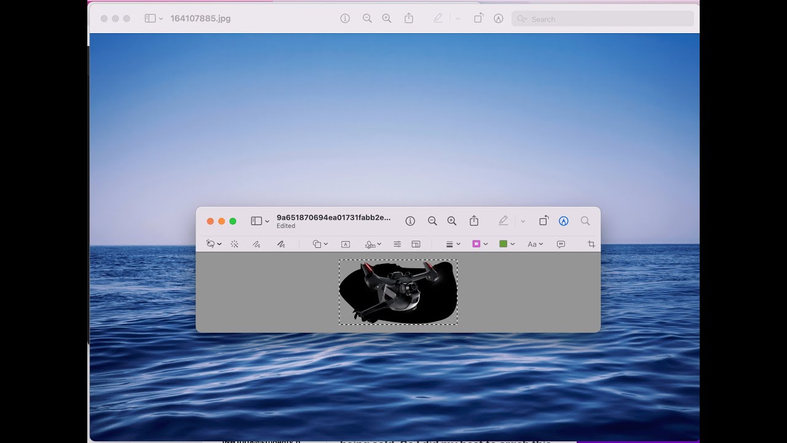
Task: Zoom out in the front Preview window
Action: 432,221
